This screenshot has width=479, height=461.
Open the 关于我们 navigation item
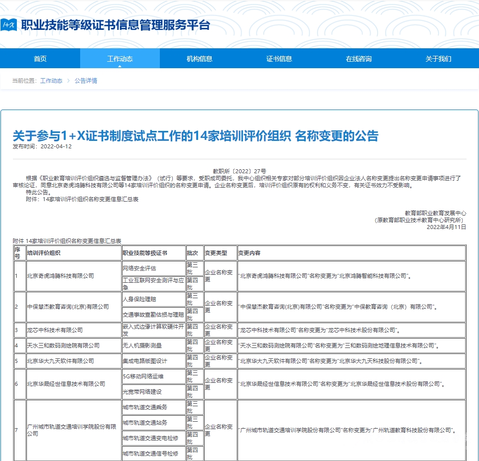438,59
